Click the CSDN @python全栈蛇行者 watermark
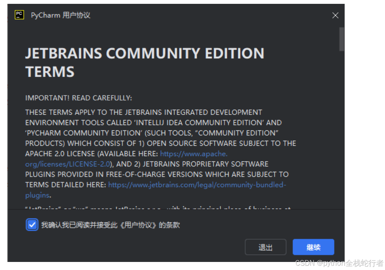 click(x=339, y=263)
